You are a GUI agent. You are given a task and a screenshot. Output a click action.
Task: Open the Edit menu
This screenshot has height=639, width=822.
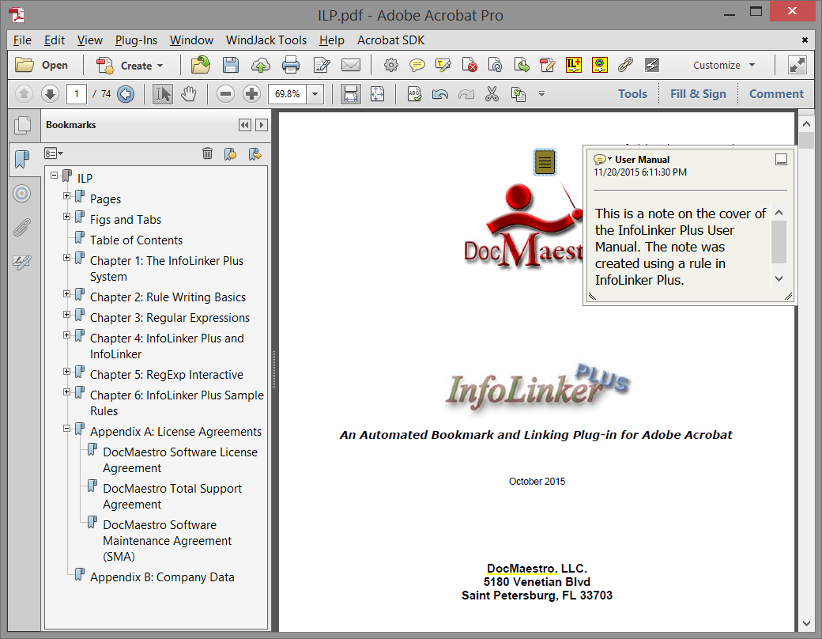coord(54,40)
